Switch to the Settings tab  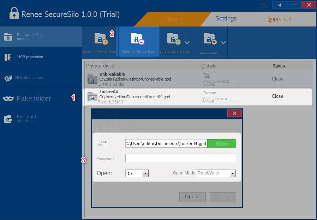tap(226, 19)
